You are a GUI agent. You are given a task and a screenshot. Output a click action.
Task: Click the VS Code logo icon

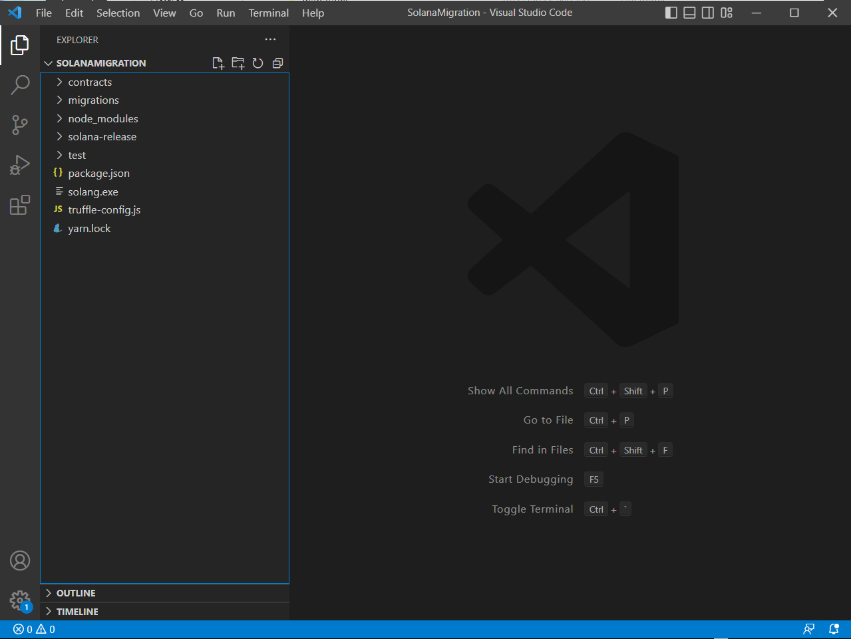coord(15,13)
